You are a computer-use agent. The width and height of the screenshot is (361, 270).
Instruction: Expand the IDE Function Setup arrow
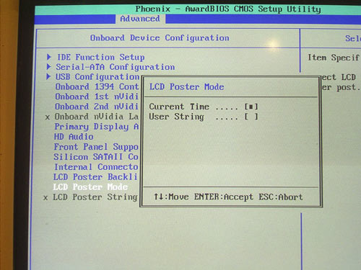click(x=49, y=57)
